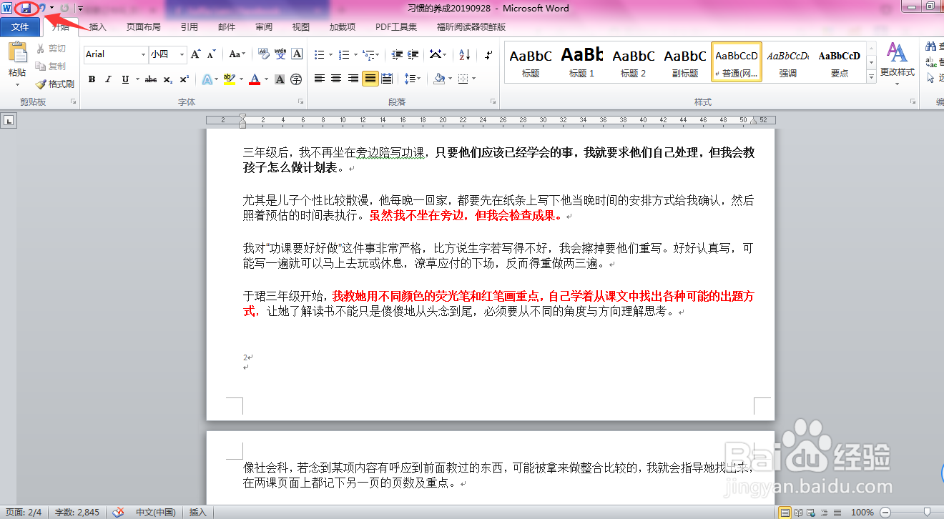Screen dimensions: 944x519
Task: Open the font name dropdown
Action: point(142,54)
